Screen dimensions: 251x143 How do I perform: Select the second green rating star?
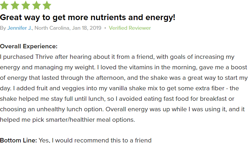coord(15,5)
